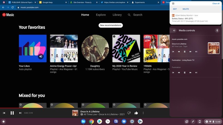The image size is (223, 125).
Task: Open the Search magnifier in YouTube Music
Action: click(x=129, y=15)
